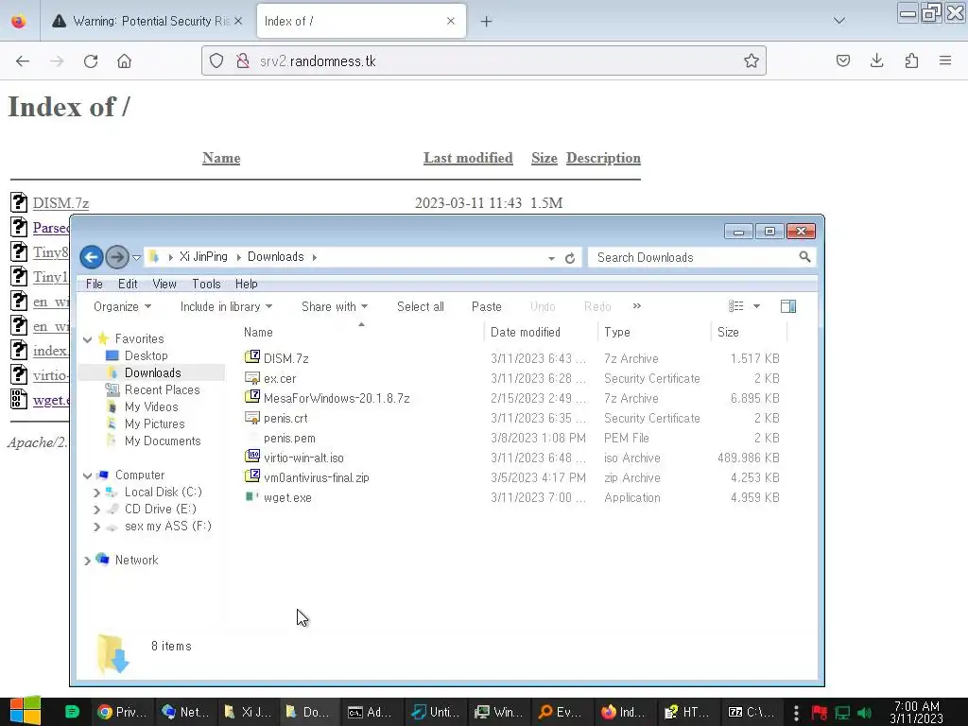Open Firefox extensions menu
The width and height of the screenshot is (968, 726).
911,60
